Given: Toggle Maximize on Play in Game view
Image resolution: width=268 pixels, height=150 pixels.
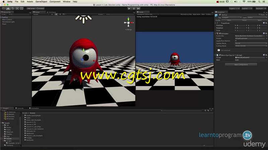Looking at the screenshot, I should tap(186, 14).
